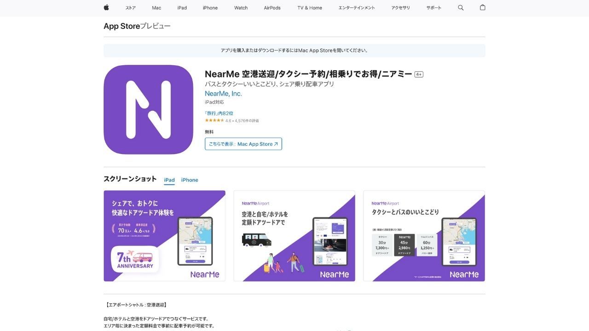Click the Mac App Store notice banner

(294, 51)
